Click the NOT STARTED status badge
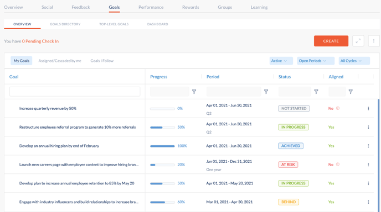381x212 pixels. [x=294, y=109]
